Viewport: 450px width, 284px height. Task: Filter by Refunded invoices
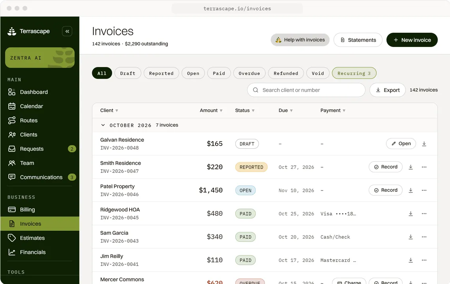click(x=286, y=73)
